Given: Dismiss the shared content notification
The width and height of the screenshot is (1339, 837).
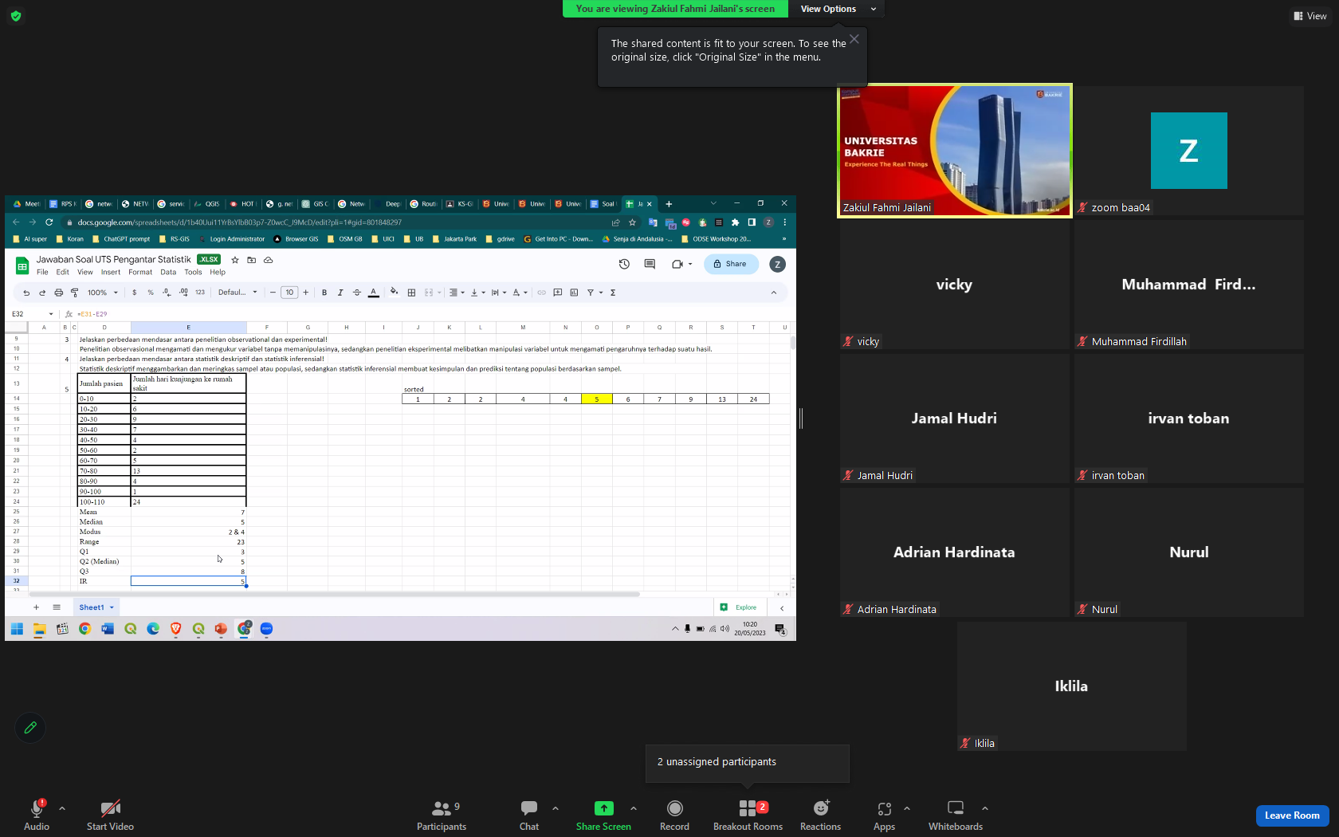Looking at the screenshot, I should [854, 39].
